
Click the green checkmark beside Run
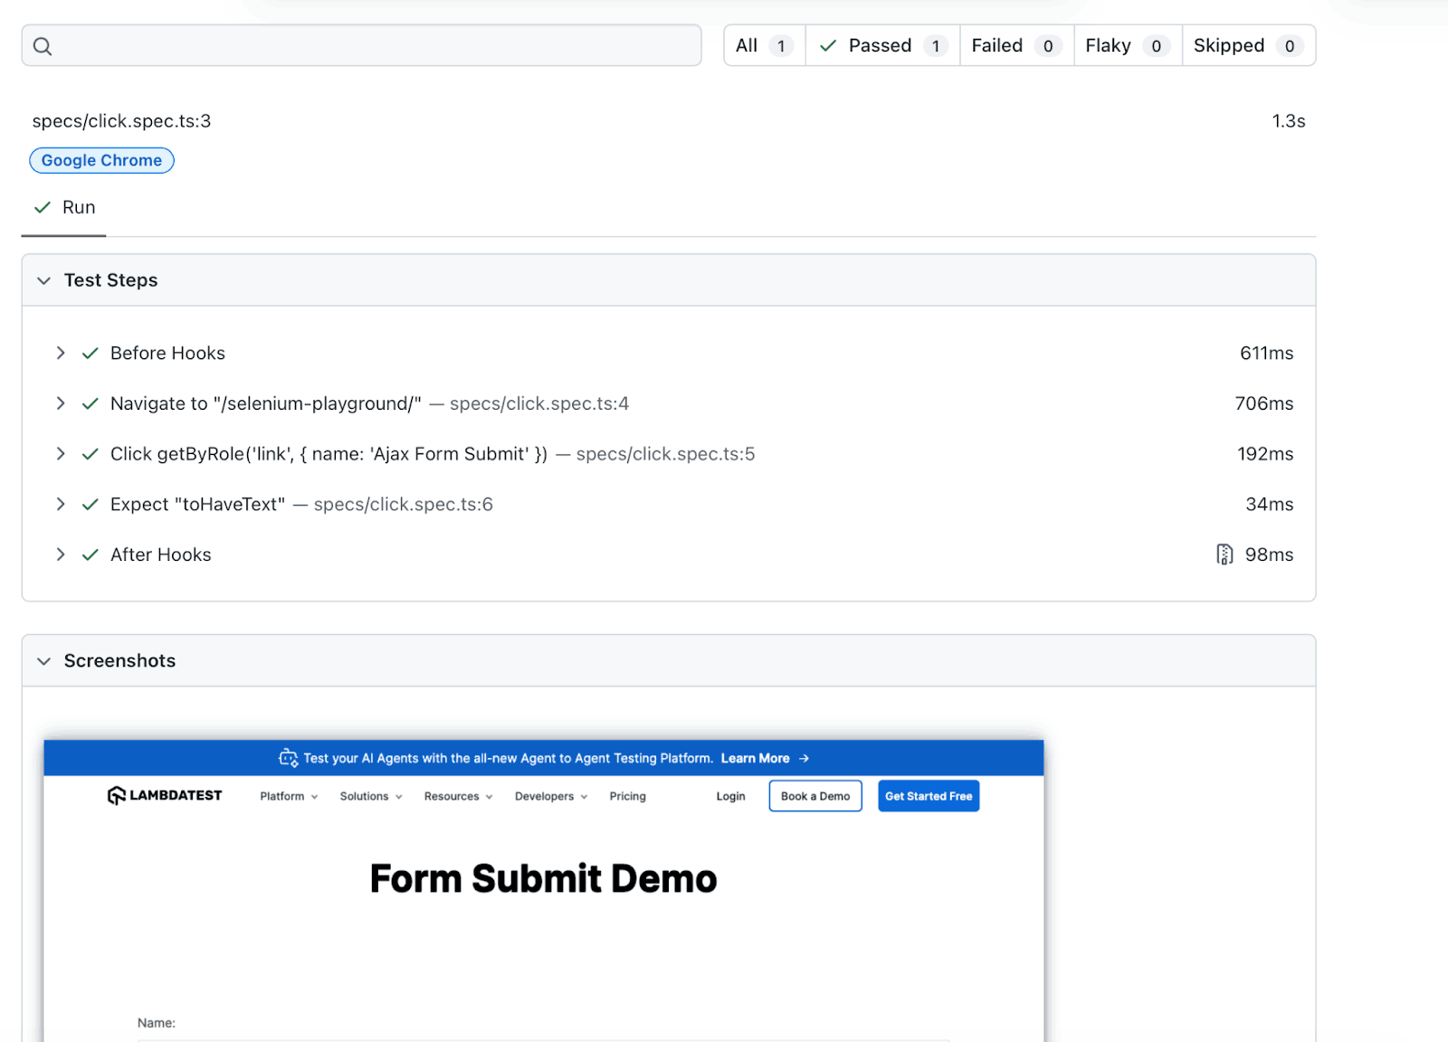42,208
